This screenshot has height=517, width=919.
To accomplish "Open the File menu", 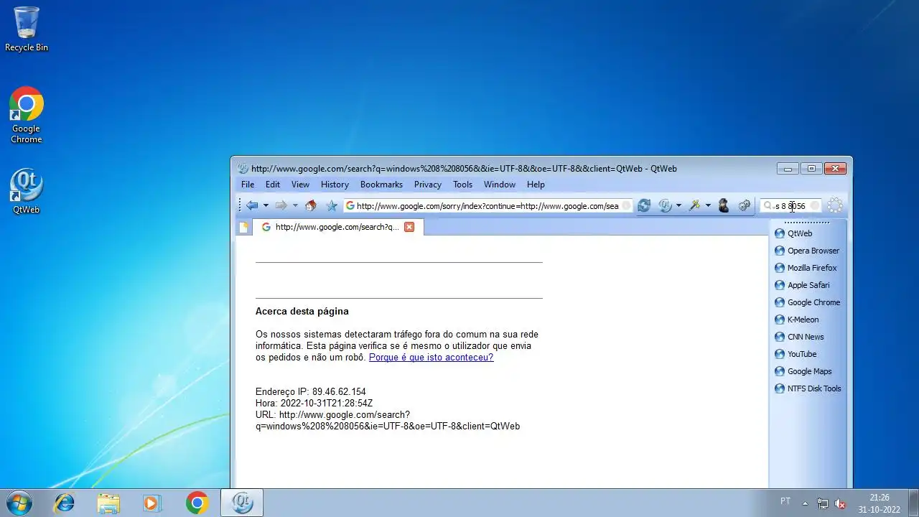I will 248,185.
